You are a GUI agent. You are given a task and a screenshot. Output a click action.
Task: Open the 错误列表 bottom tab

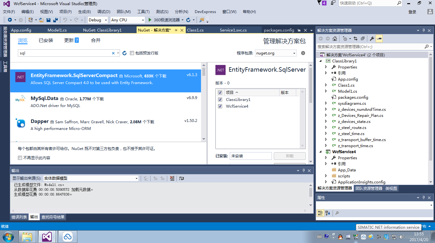(x=19, y=217)
